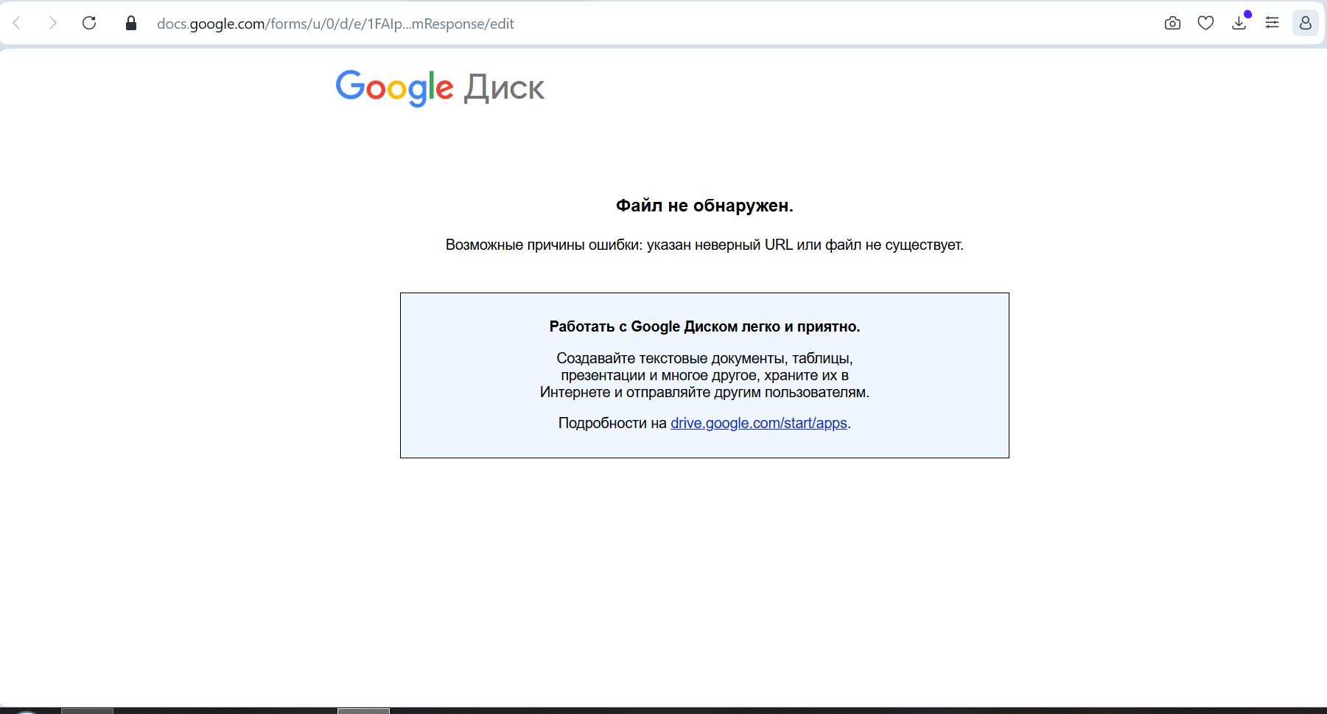Click the heading "Файл не обнаружен."
This screenshot has width=1327, height=714.
click(704, 206)
